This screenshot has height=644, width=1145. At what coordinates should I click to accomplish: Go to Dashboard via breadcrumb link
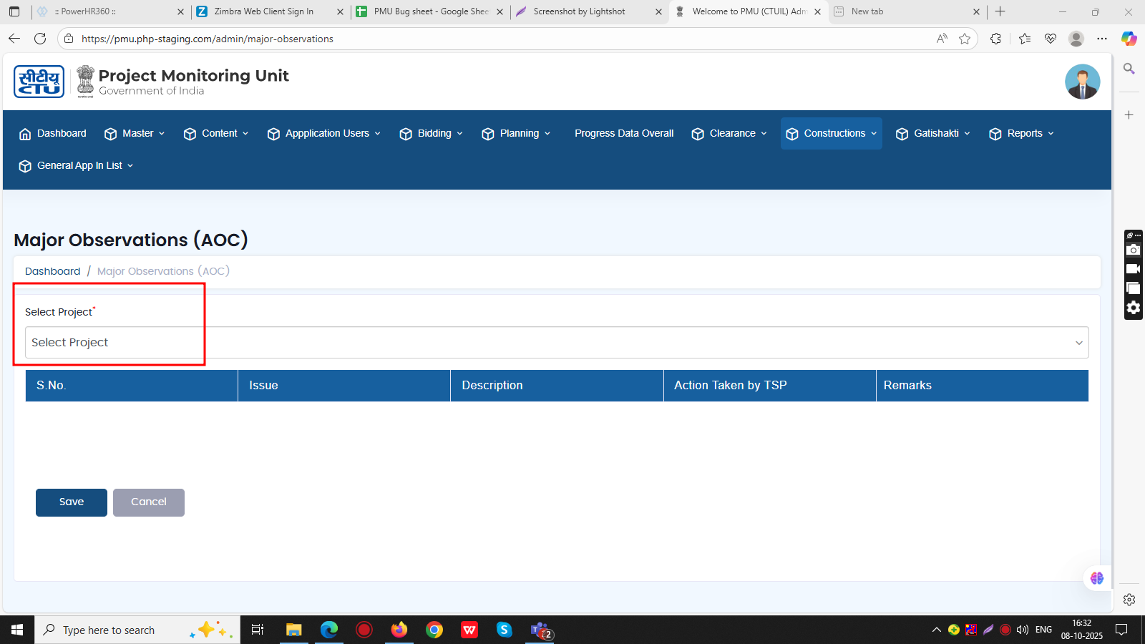point(53,271)
